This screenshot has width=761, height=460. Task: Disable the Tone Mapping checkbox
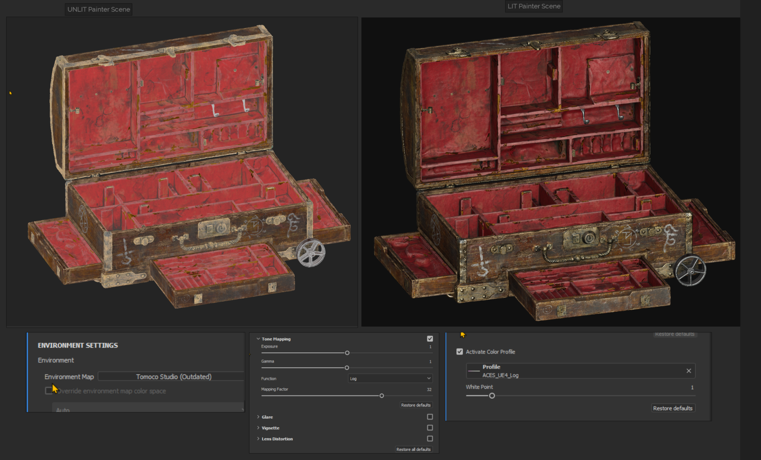tap(430, 339)
